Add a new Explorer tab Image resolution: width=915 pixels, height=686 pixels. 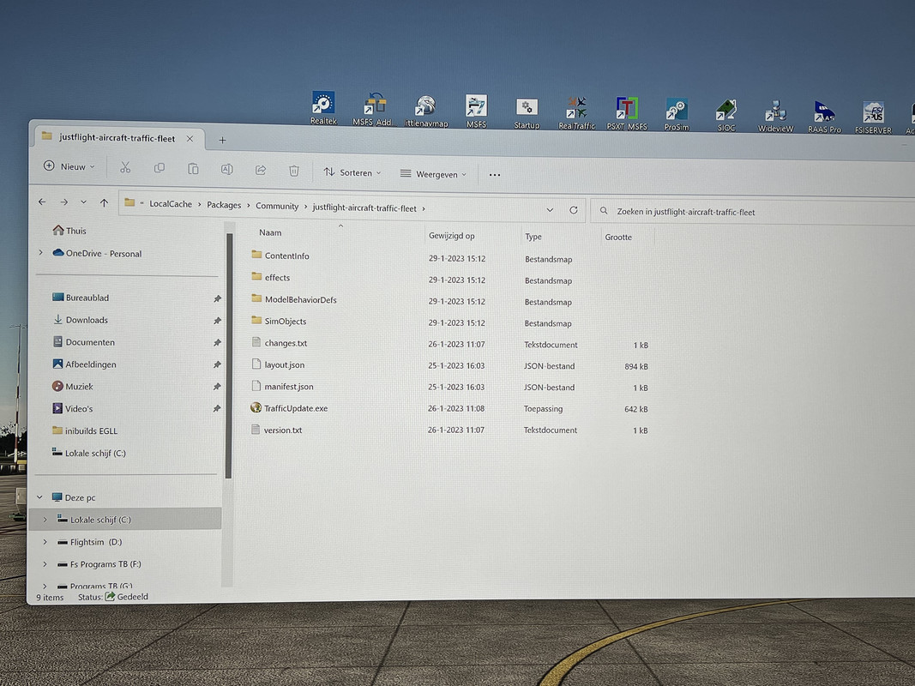pyautogui.click(x=222, y=140)
